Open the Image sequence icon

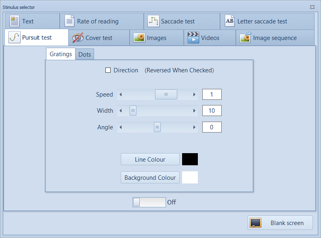245,38
